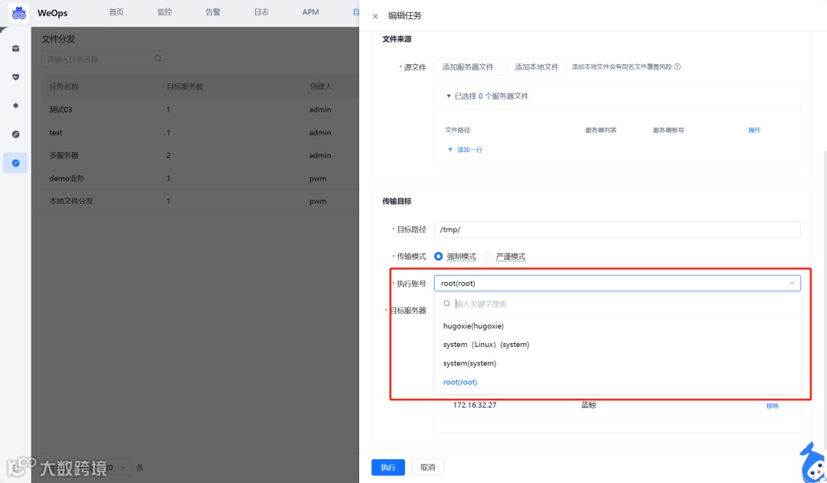Select 强制模式 radio button
This screenshot has width=827, height=483.
pos(438,256)
